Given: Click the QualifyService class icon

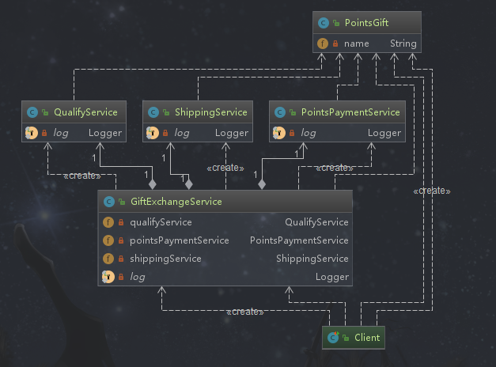Looking at the screenshot, I should tap(31, 112).
